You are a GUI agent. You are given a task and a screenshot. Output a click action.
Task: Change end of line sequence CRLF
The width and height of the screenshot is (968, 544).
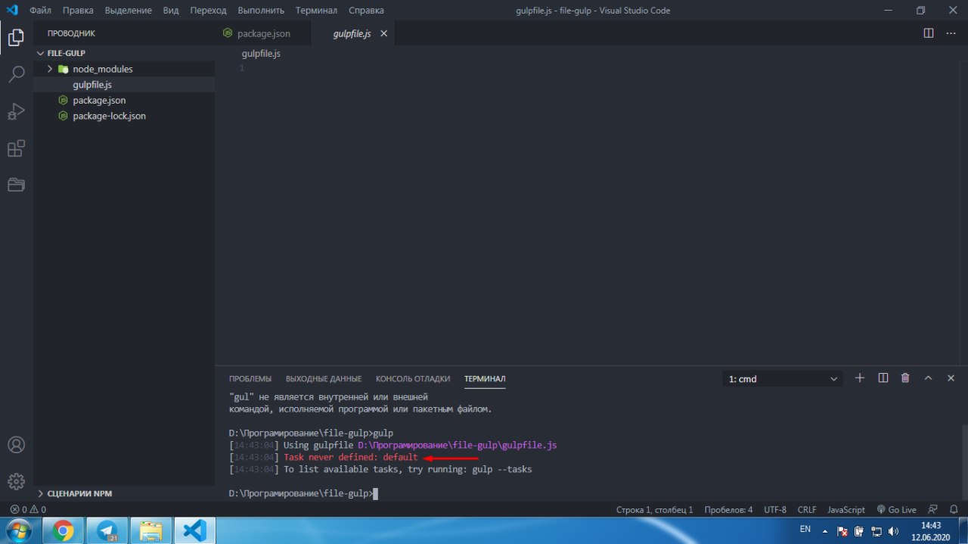pos(807,510)
